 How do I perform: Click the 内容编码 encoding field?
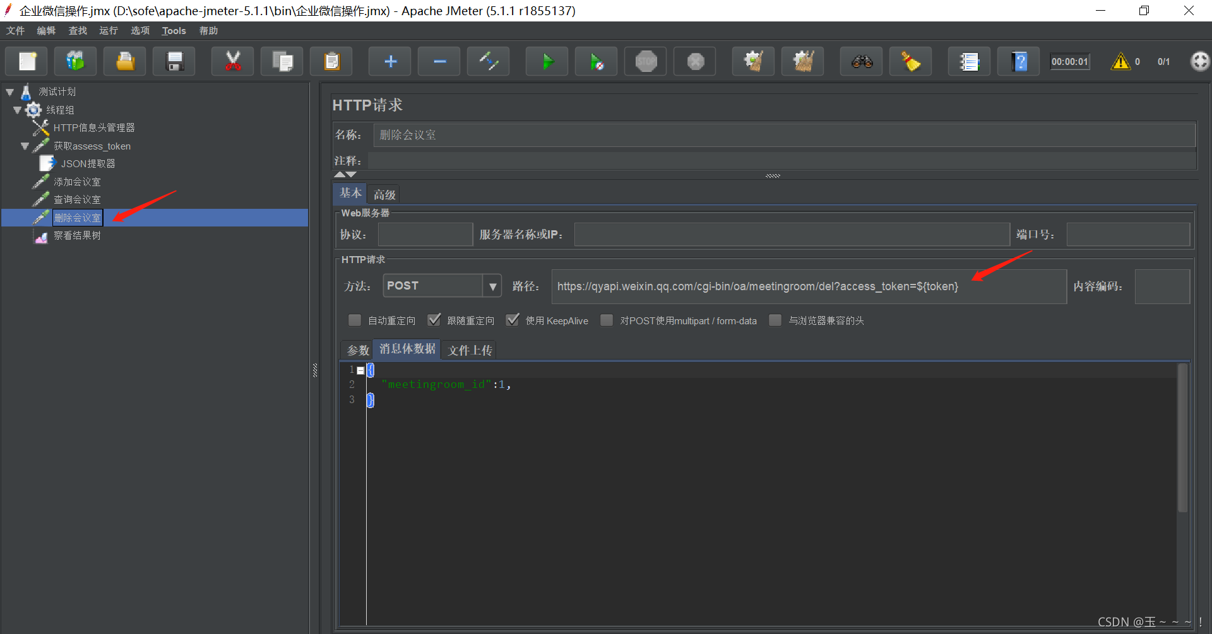tap(1162, 286)
